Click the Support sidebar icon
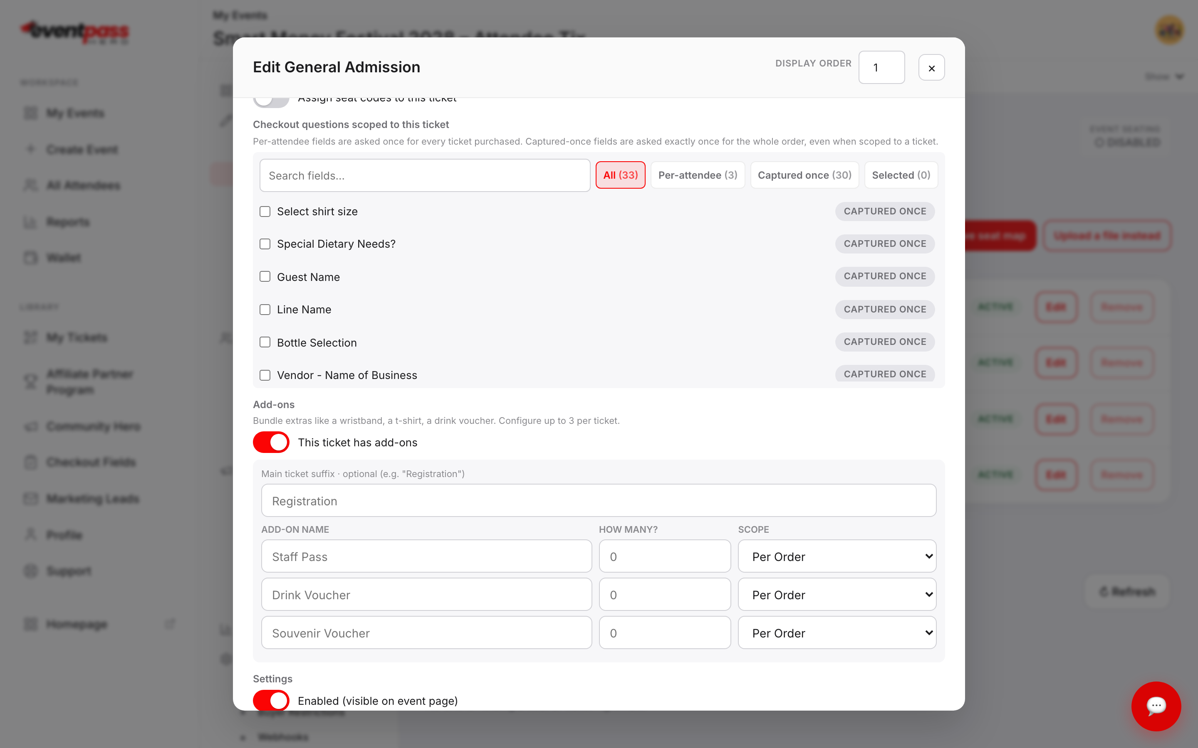The image size is (1198, 748). click(31, 571)
